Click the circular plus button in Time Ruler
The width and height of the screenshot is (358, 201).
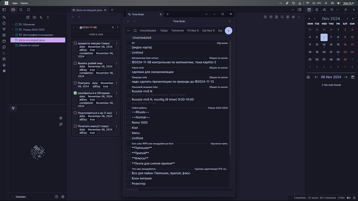pyautogui.click(x=228, y=31)
